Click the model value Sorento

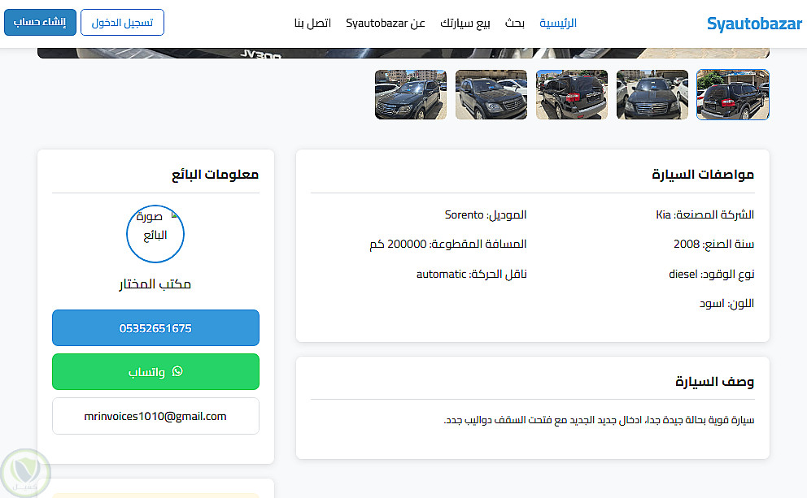[x=465, y=214]
